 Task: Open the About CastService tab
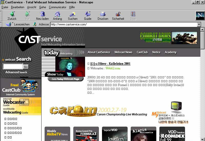coord(99,52)
